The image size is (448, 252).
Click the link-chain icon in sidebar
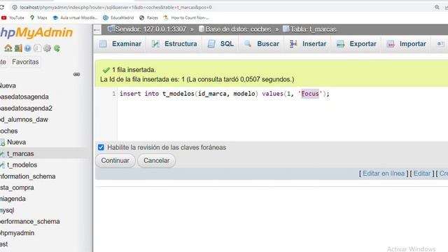point(76,74)
